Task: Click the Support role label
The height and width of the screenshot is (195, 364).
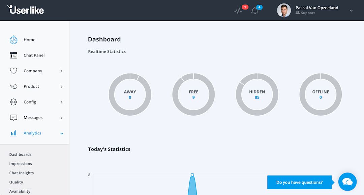Action: coord(308,13)
